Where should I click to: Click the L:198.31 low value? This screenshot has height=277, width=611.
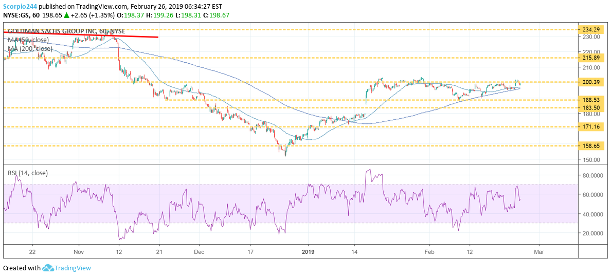189,15
